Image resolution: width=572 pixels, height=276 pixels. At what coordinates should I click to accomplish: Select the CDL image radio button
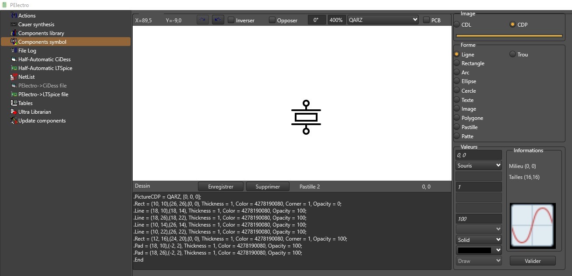tap(457, 25)
